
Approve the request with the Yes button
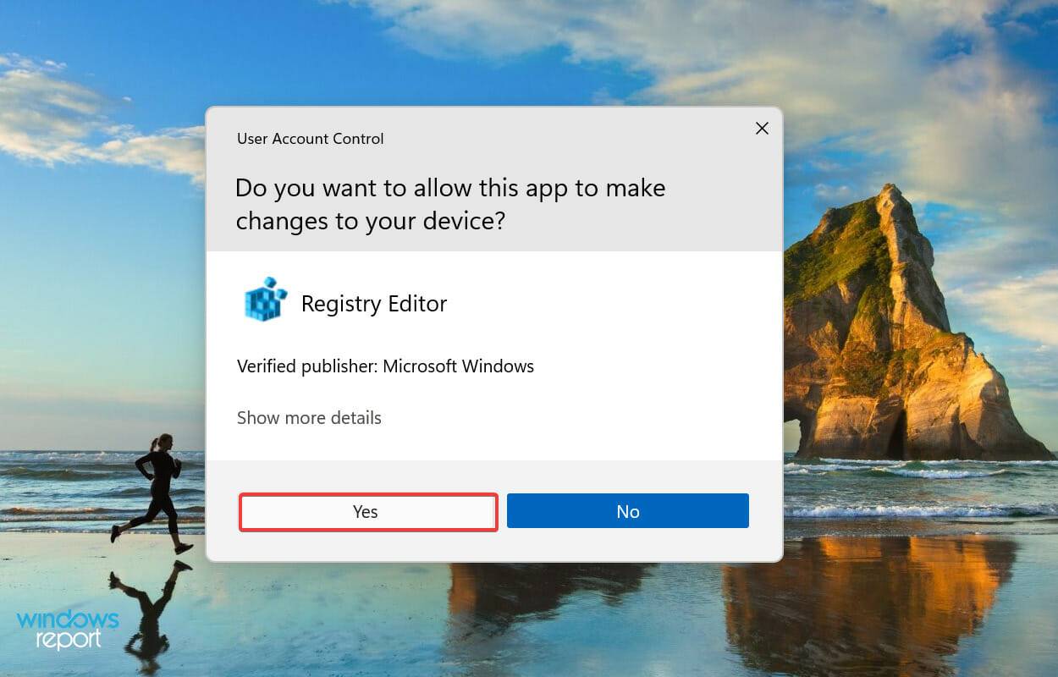coord(367,511)
